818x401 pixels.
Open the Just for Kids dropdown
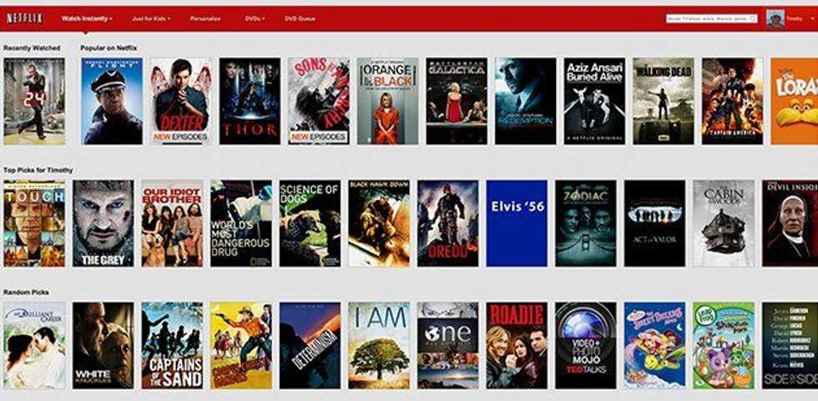150,18
